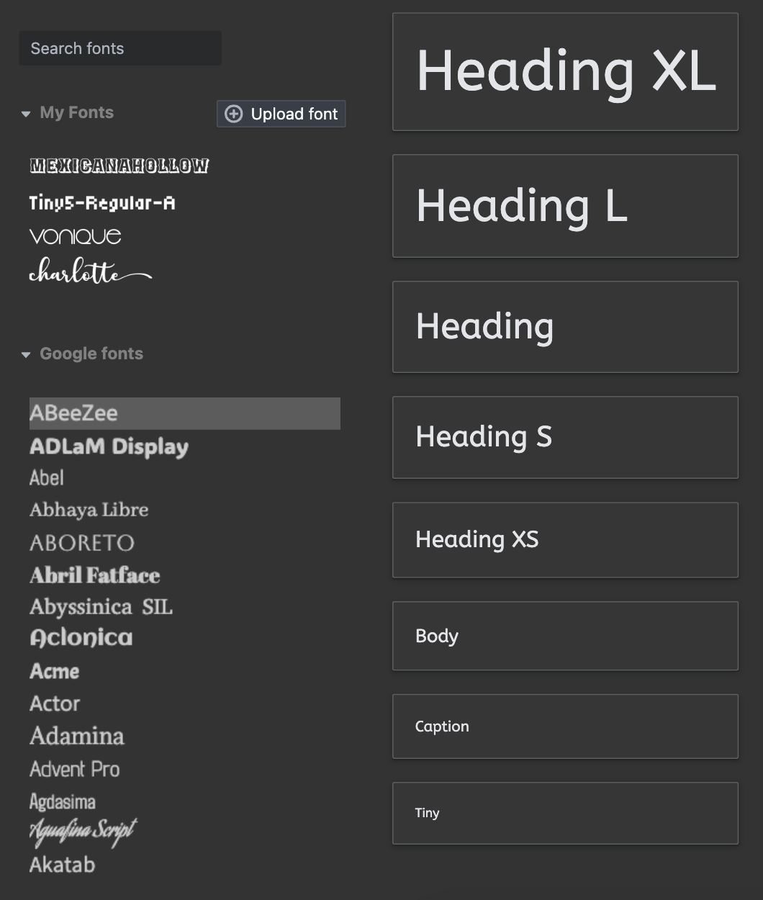Add a Heading XL text style
The image size is (763, 900).
pyautogui.click(x=565, y=72)
